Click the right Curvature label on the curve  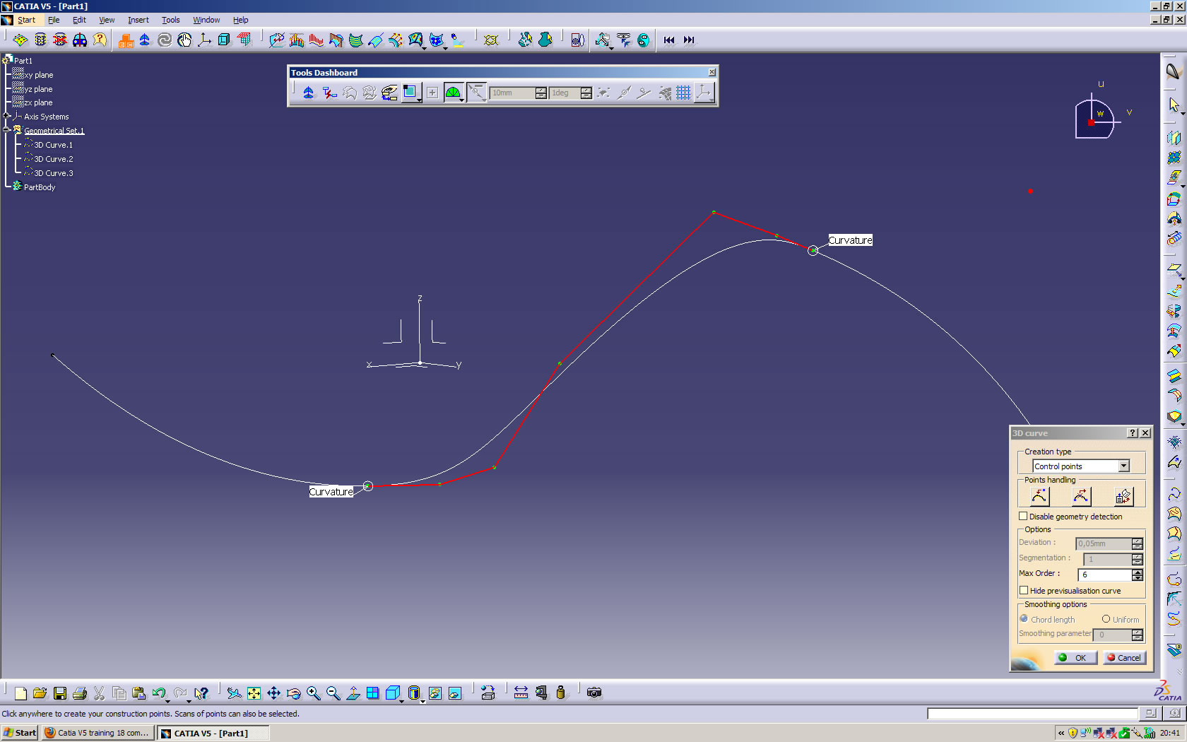850,240
